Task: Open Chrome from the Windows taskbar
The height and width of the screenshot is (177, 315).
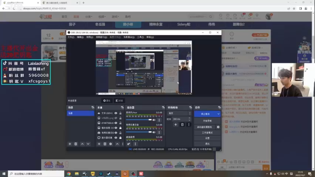Action: [69, 173]
